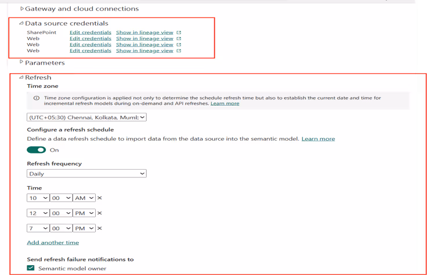Viewport: 427px width, 275px height.
Task: Click Send refresh failure notifications to heading
Action: (80, 259)
